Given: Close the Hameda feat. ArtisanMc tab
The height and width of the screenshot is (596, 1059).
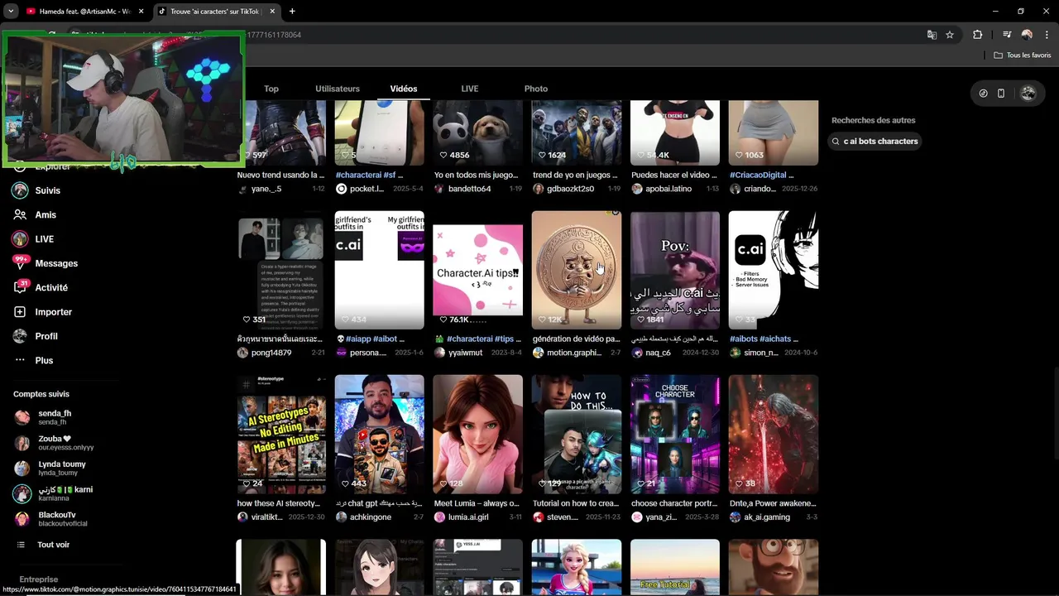Looking at the screenshot, I should click(141, 12).
